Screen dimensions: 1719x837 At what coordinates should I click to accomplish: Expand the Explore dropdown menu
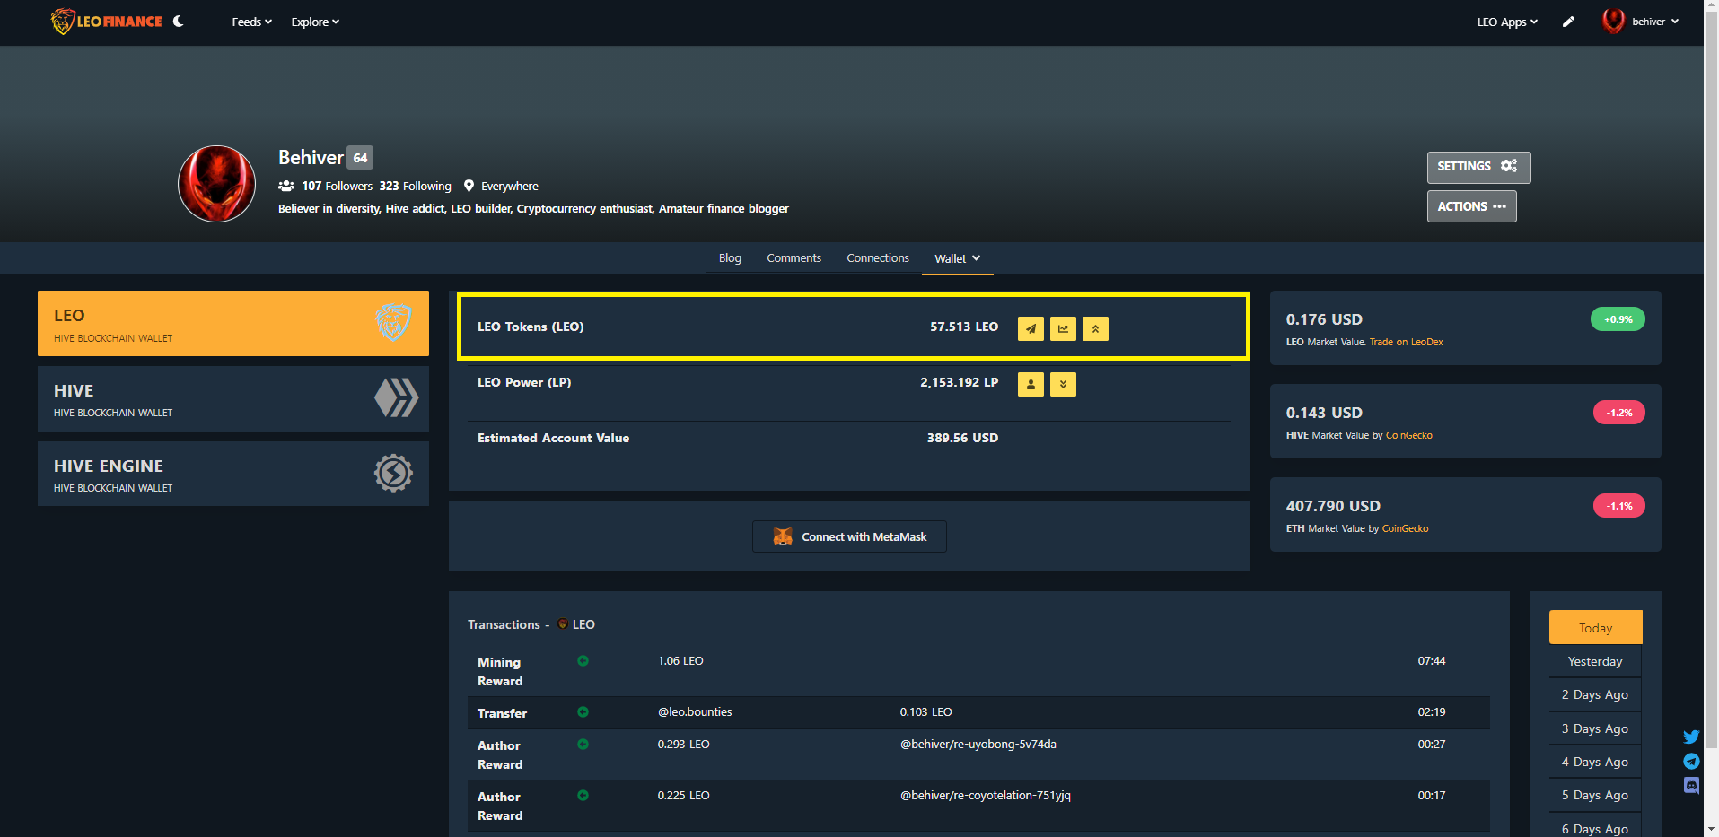[x=315, y=22]
